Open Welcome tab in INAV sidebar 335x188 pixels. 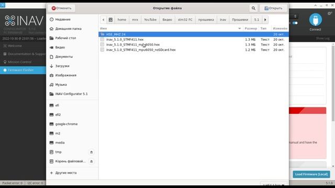coord(23,46)
